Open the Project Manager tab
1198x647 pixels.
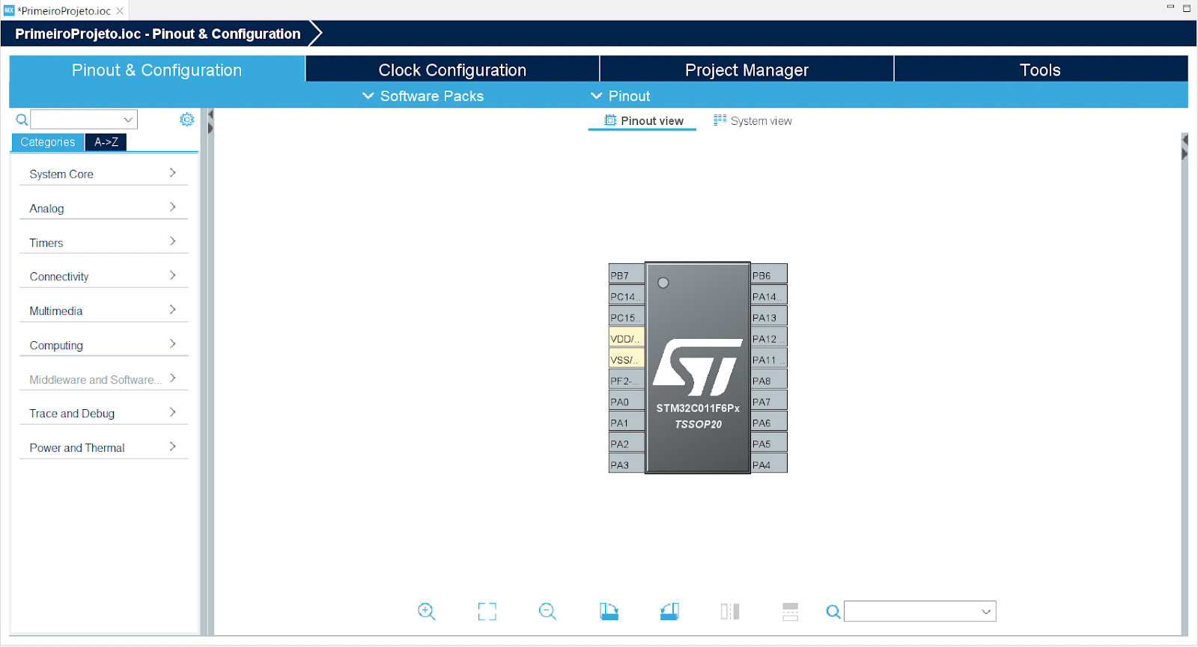click(747, 70)
